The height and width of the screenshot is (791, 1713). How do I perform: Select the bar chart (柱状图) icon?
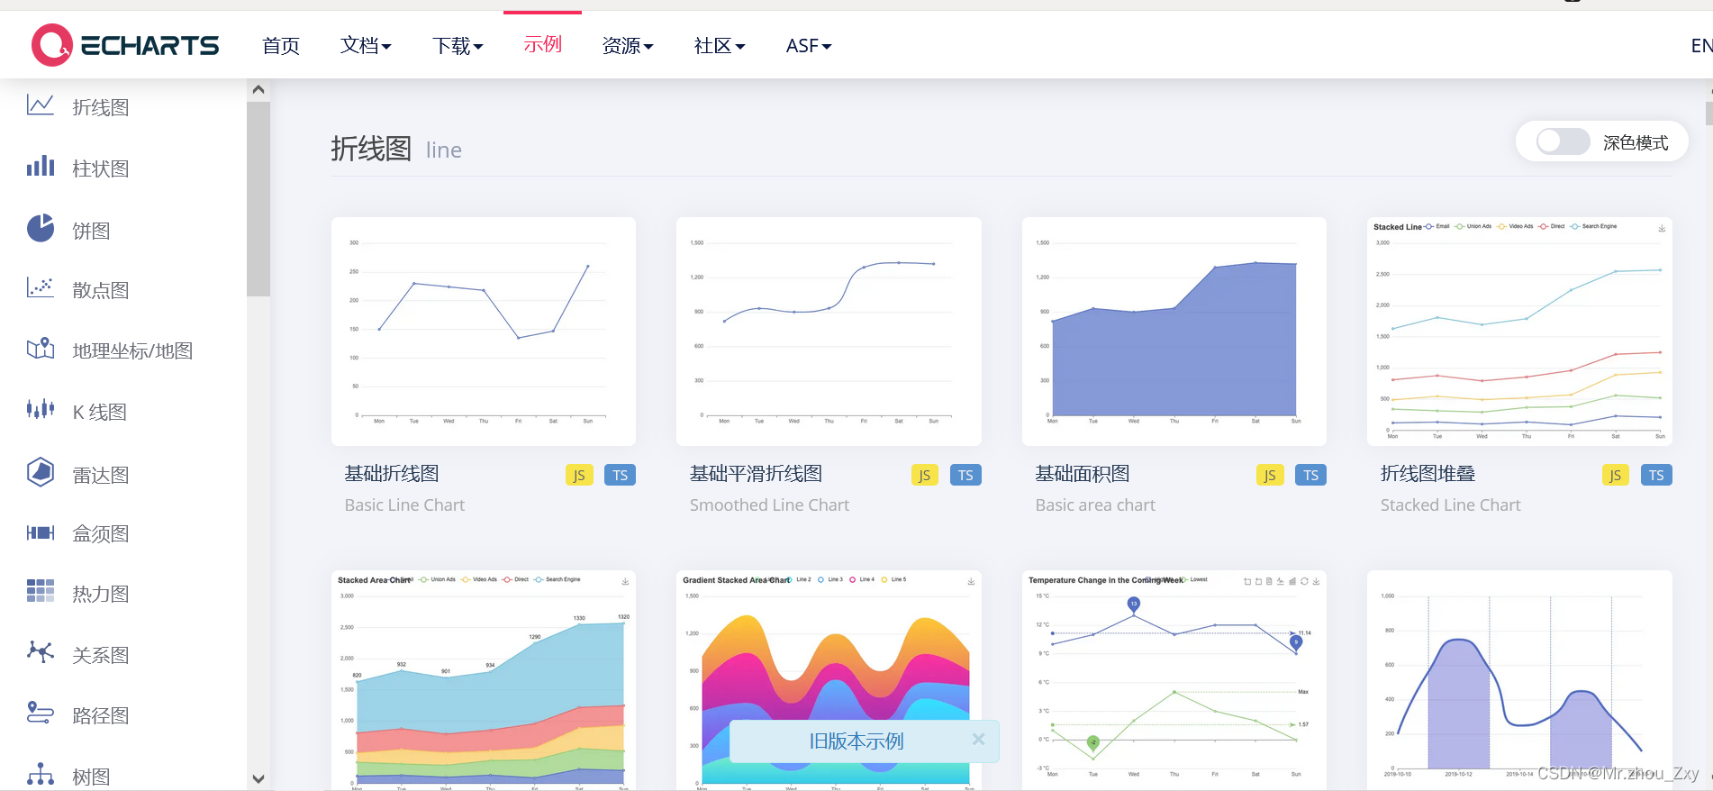(41, 166)
